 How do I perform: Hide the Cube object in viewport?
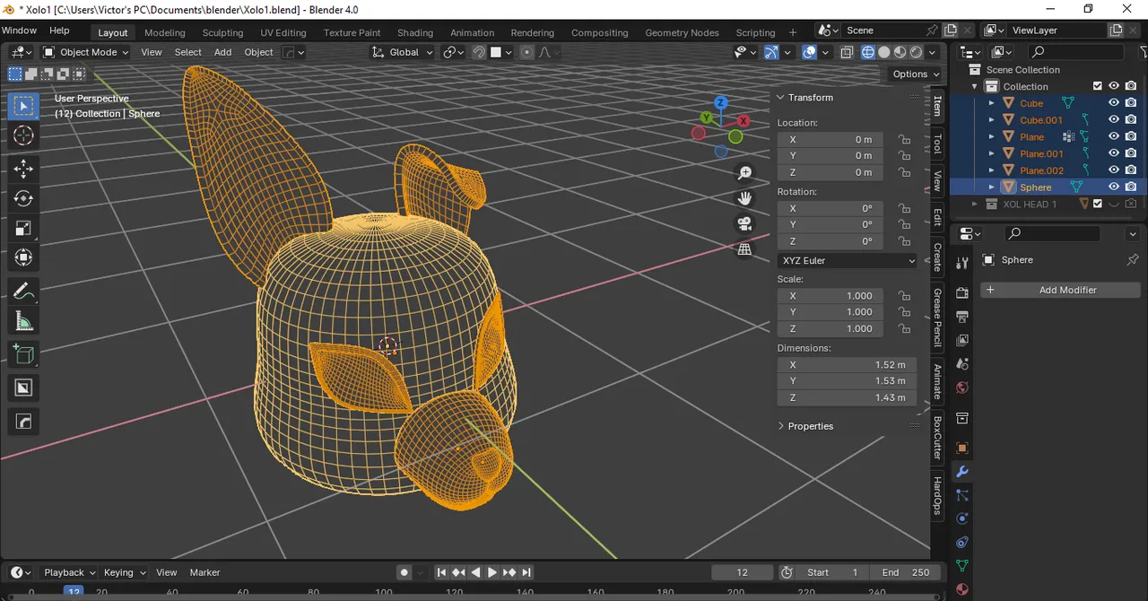(1114, 103)
